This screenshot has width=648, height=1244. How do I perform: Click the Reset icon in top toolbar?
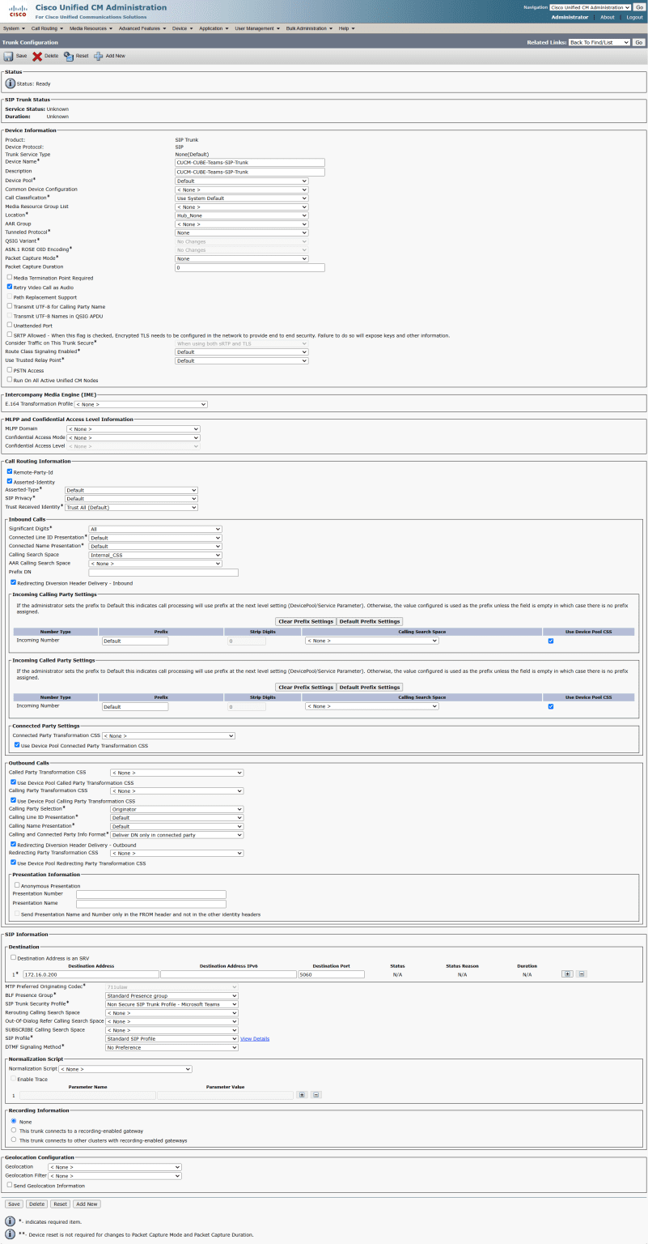pyautogui.click(x=70, y=56)
